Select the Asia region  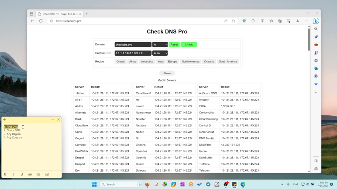(x=161, y=62)
